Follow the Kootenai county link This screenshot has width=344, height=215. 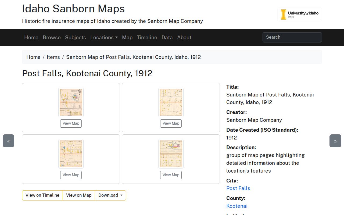click(x=237, y=206)
